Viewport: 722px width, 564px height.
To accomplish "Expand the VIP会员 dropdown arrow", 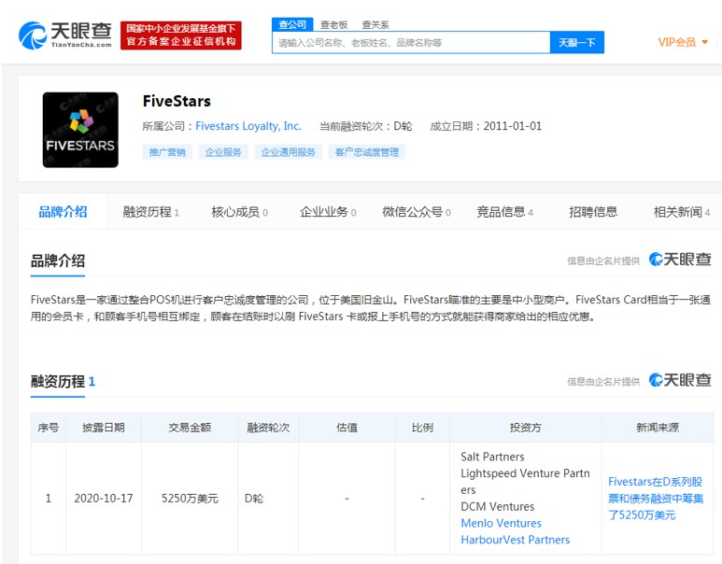I will click(704, 42).
